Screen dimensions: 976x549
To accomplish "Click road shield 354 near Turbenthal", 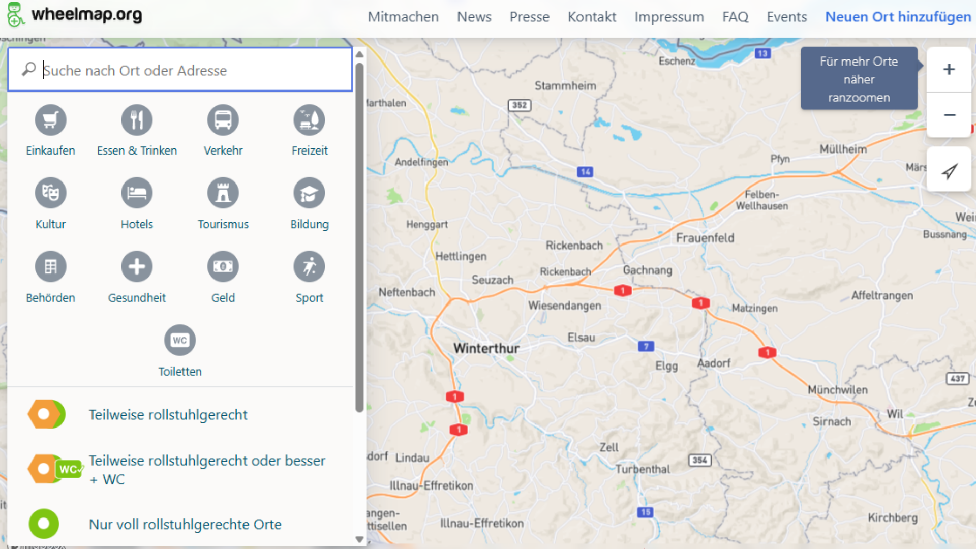I will 700,460.
